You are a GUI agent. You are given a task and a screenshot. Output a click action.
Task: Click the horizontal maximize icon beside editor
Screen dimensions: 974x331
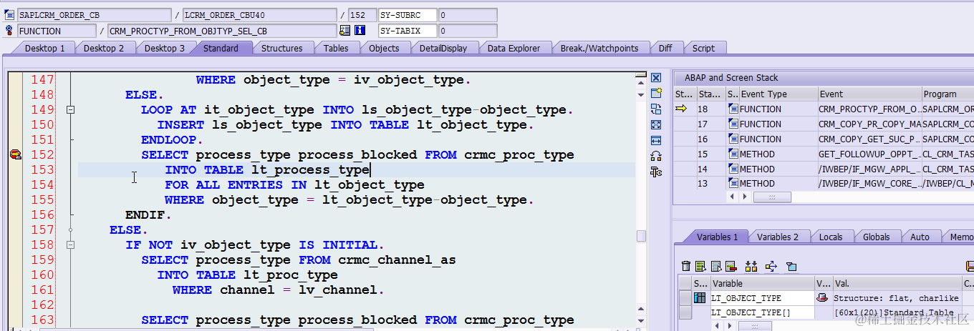click(x=655, y=140)
